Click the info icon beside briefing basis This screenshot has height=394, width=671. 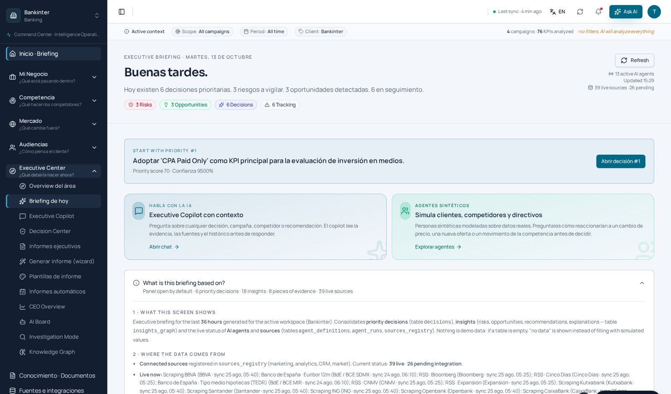click(x=136, y=283)
